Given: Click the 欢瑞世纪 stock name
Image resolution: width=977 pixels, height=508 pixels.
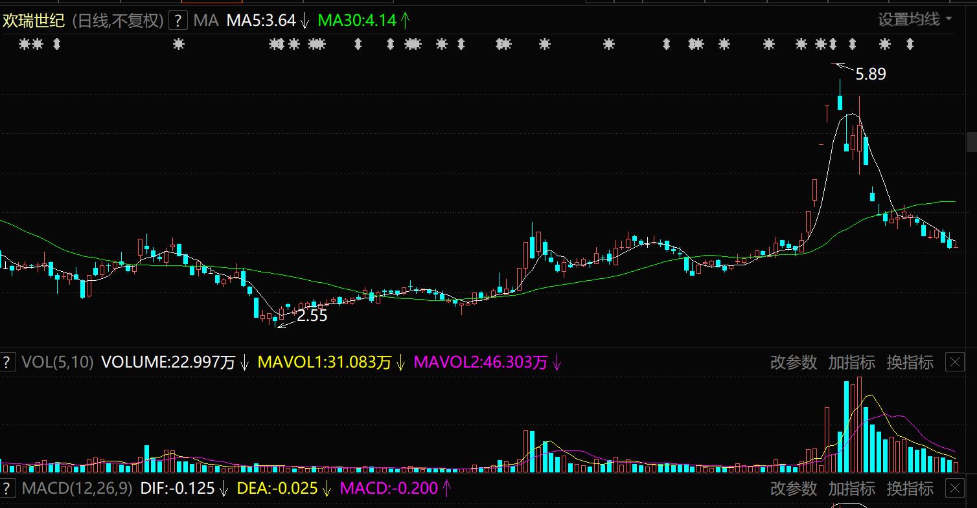Looking at the screenshot, I should point(34,21).
